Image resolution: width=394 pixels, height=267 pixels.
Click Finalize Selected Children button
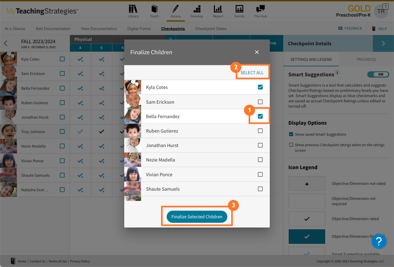[197, 217]
